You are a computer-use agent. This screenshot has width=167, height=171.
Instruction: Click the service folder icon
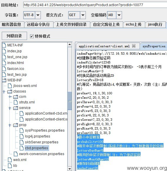point(16,108)
